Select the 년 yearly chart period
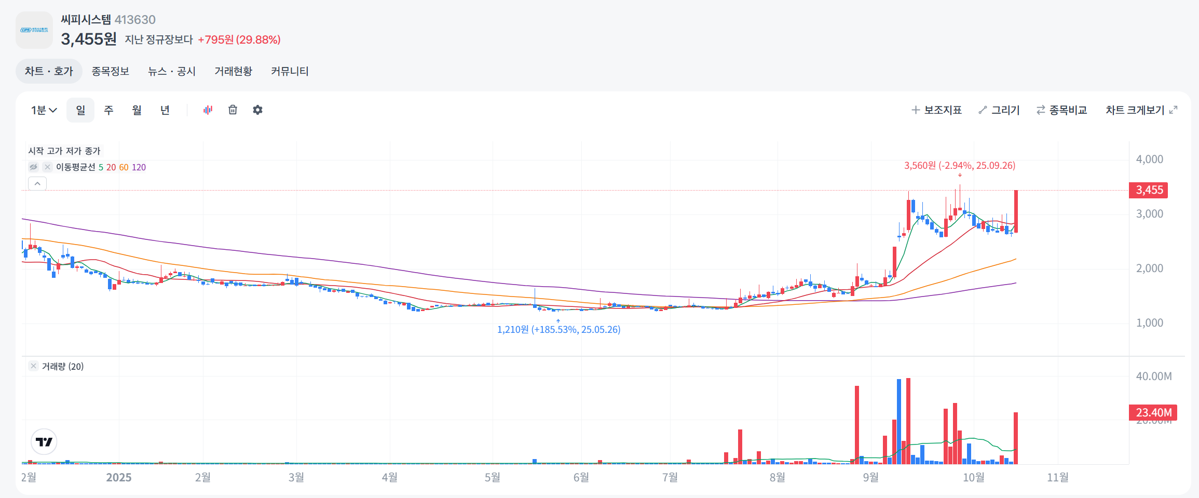This screenshot has width=1199, height=498. tap(165, 110)
